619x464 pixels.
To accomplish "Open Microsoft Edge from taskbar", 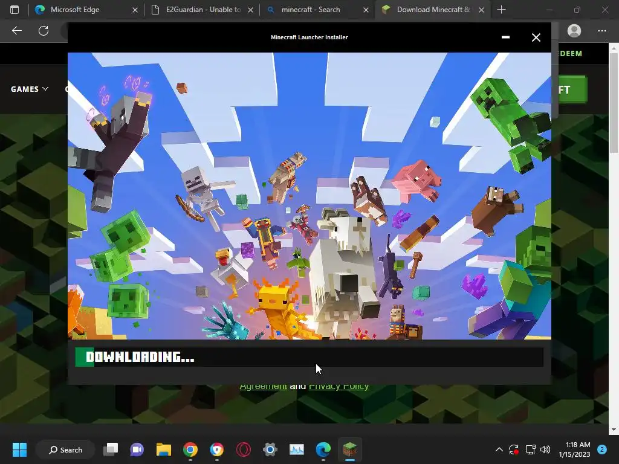I will (x=323, y=449).
